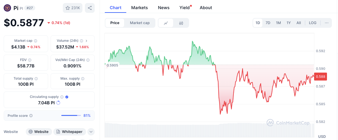The width and height of the screenshot is (338, 140).
Task: Open the chart more options menu
Action: click(327, 23)
